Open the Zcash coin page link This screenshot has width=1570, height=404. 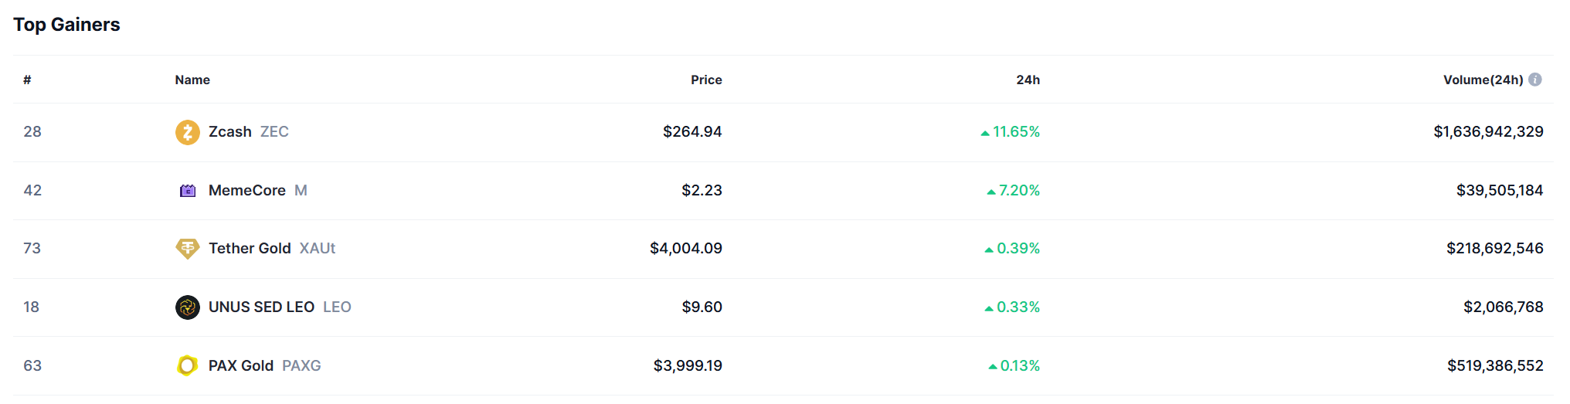pyautogui.click(x=230, y=132)
